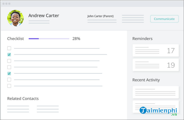Enable the fourth checklist item checkbox
Image resolution: width=184 pixels, height=120 pixels.
(9, 67)
